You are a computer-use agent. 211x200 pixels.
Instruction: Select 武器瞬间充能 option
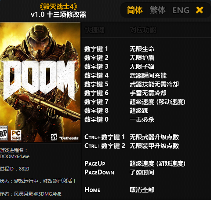click(x=148, y=75)
